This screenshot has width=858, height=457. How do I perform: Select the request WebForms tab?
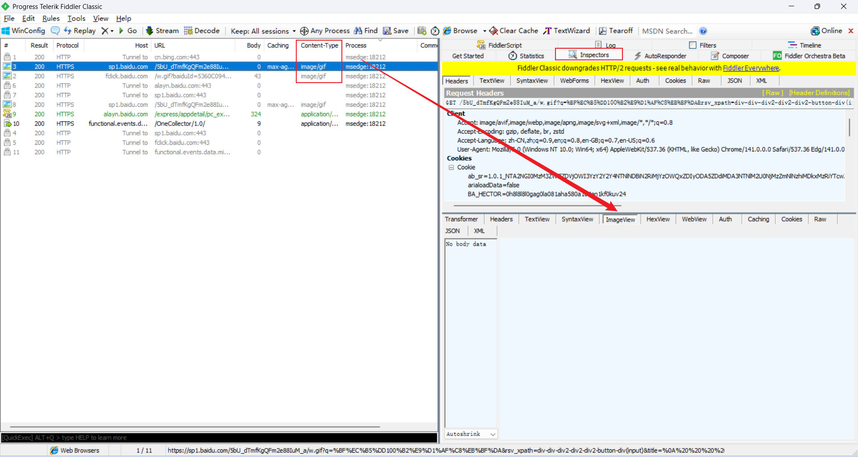click(x=574, y=81)
